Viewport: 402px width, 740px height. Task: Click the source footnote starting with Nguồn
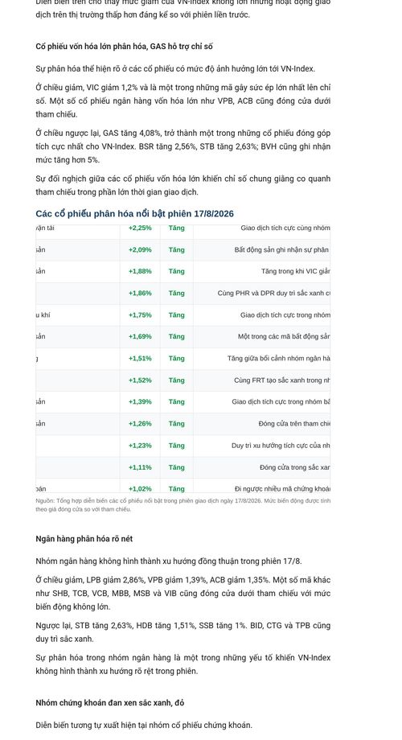pyautogui.click(x=183, y=505)
